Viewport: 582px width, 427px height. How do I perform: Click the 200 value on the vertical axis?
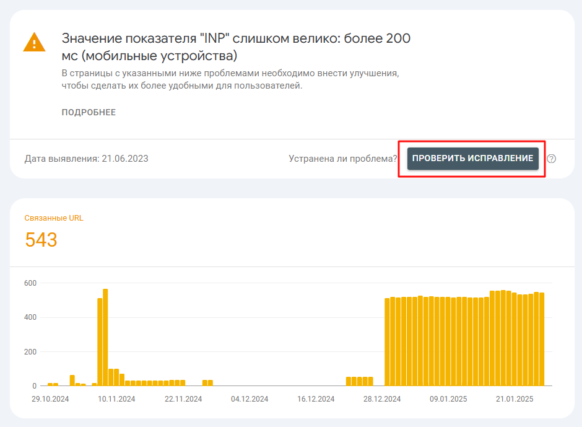click(30, 351)
